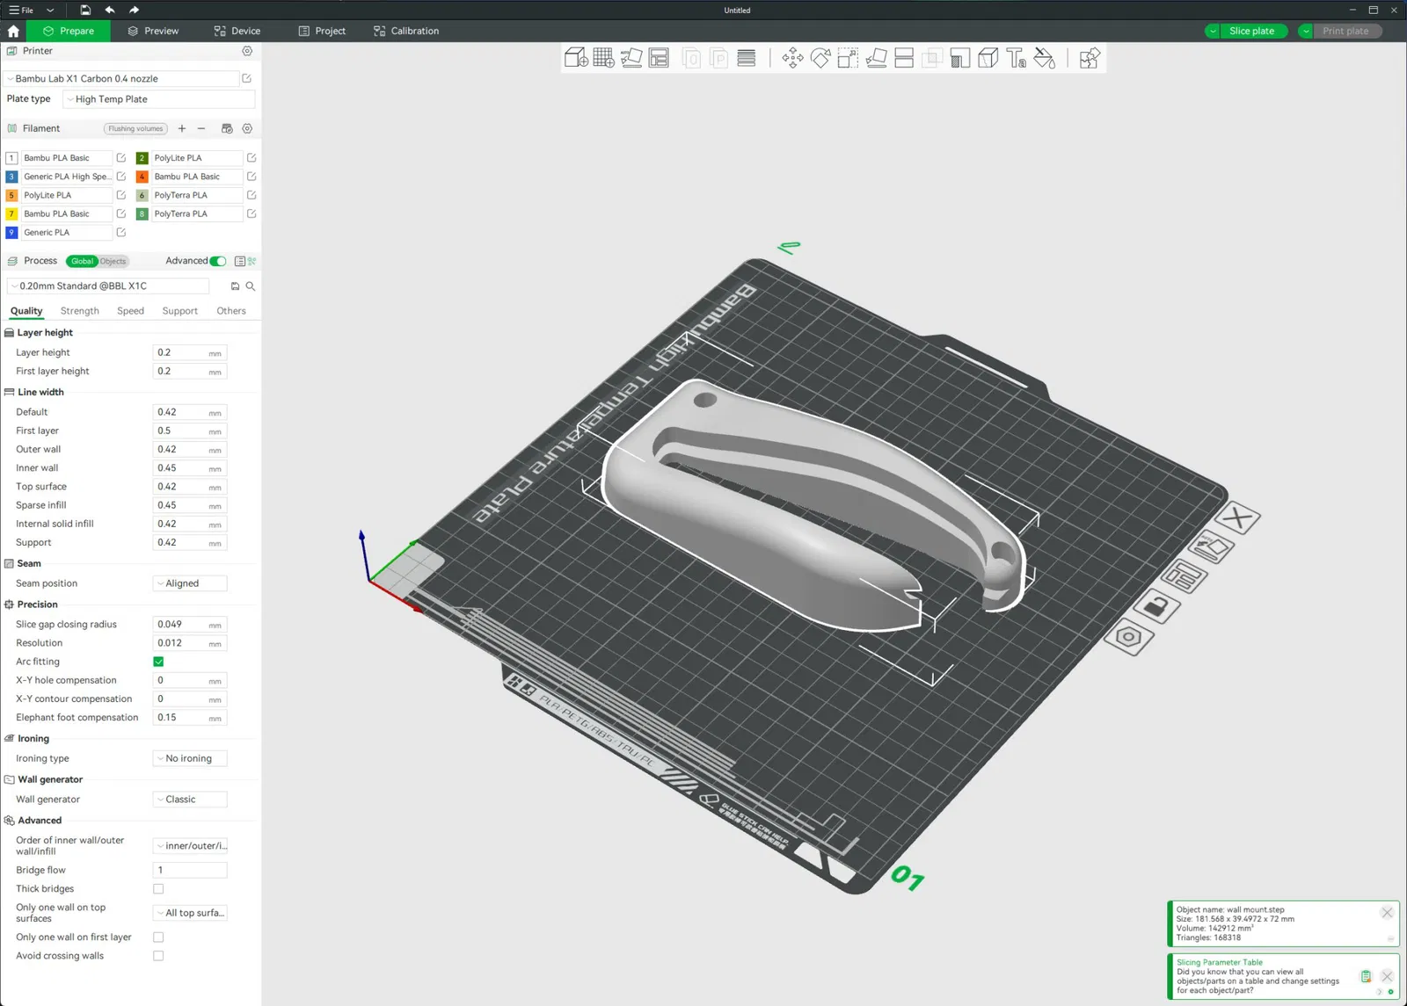The image size is (1407, 1006).
Task: Click the lock icon beside the plate
Action: pos(1155,605)
